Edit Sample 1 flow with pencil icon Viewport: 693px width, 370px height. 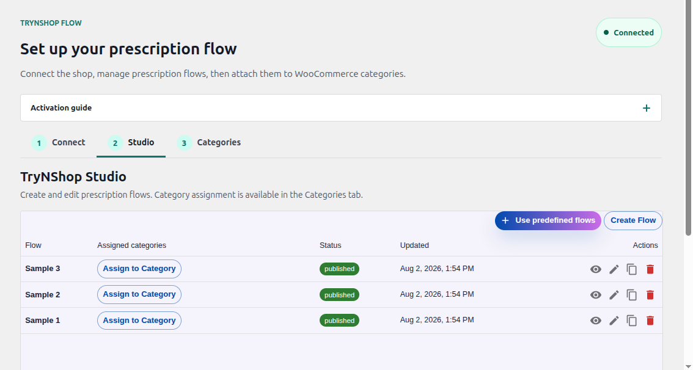pos(614,321)
